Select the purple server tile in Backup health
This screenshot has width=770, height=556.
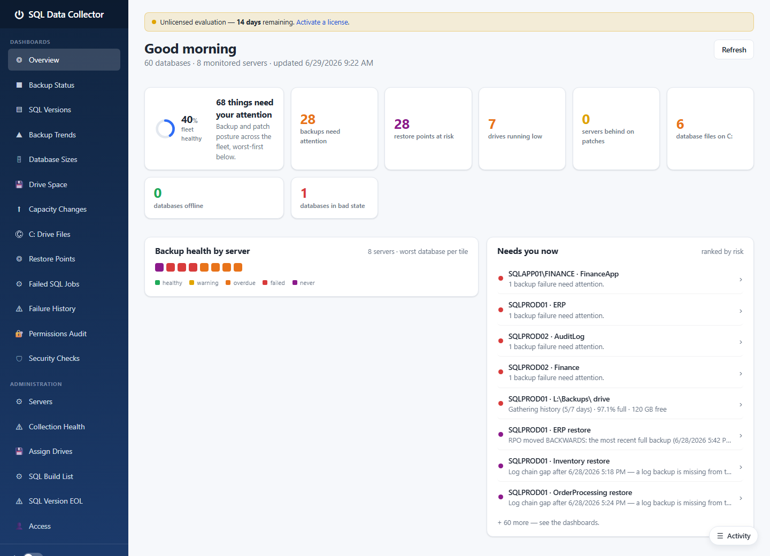tap(159, 267)
